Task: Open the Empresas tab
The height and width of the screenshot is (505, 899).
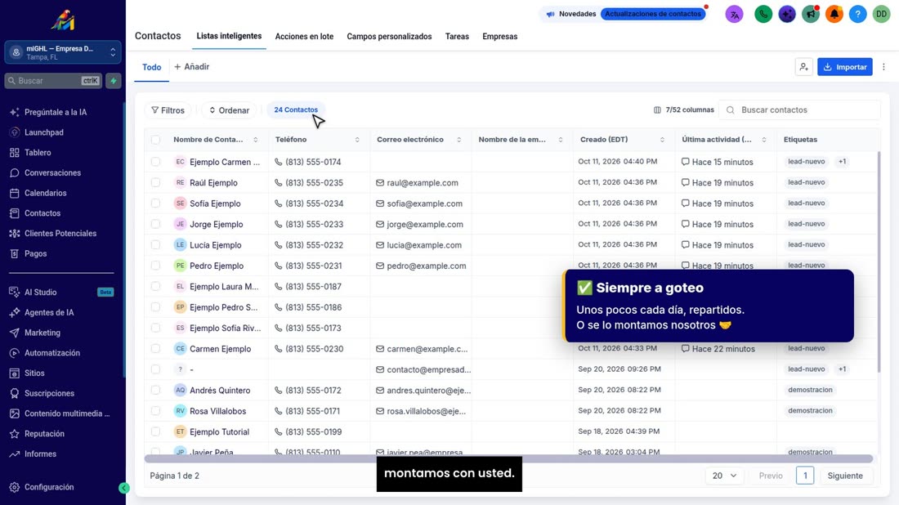Action: (499, 36)
